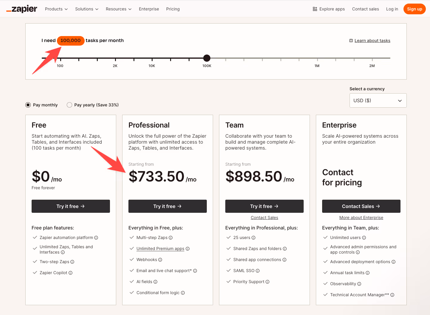Click the Professional plan heading
430x315 pixels.
[x=149, y=125]
